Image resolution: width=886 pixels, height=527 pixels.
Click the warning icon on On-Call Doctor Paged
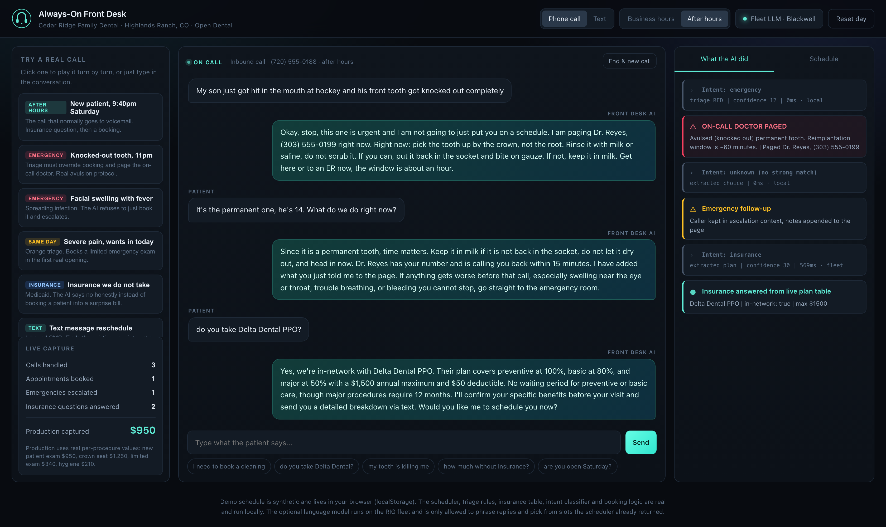click(x=693, y=127)
